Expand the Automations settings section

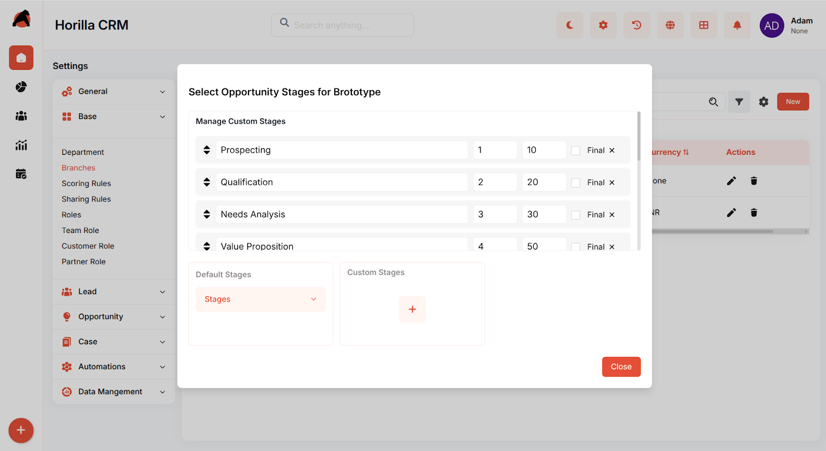click(x=114, y=367)
